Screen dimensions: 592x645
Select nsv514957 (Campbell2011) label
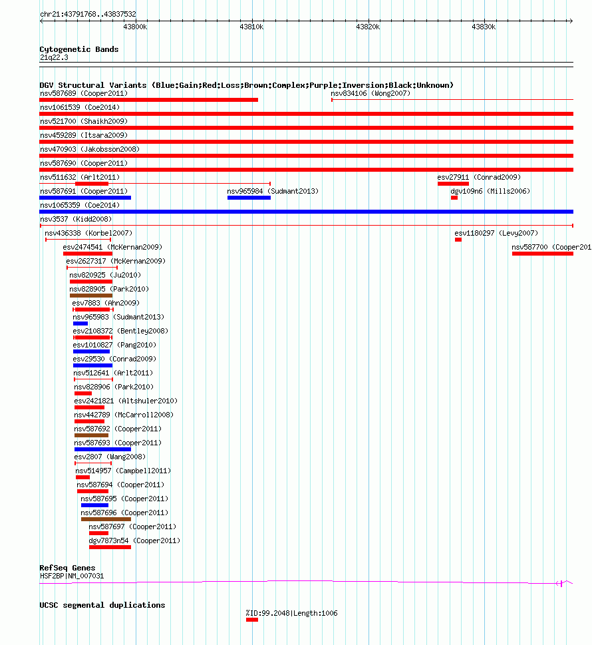pyautogui.click(x=123, y=471)
